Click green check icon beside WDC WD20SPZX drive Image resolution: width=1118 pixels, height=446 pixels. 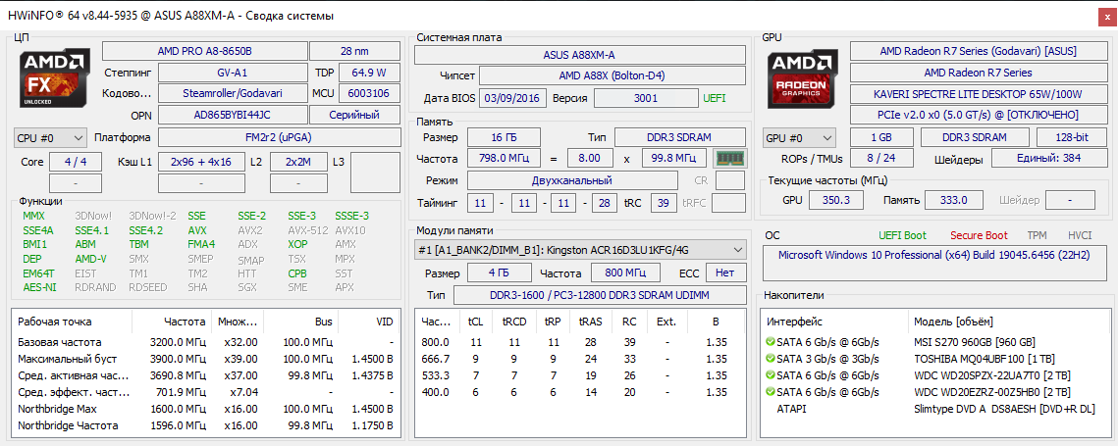pos(771,374)
